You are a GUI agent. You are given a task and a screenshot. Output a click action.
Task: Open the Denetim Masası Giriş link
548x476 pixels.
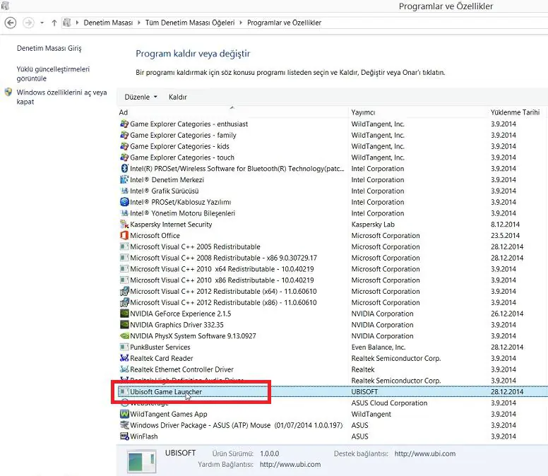(49, 49)
